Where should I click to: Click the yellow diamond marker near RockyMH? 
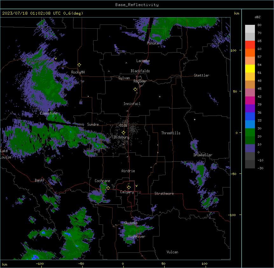(79, 65)
